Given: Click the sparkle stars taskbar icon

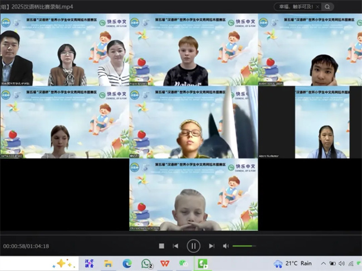Looking at the screenshot, I should pyautogui.click(x=65, y=263).
